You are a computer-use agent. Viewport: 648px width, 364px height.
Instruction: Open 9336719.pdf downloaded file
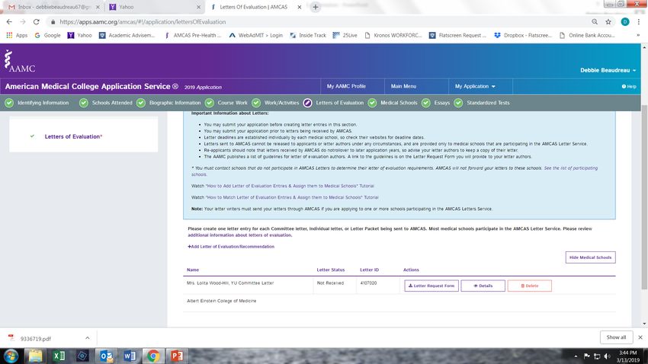pos(36,338)
